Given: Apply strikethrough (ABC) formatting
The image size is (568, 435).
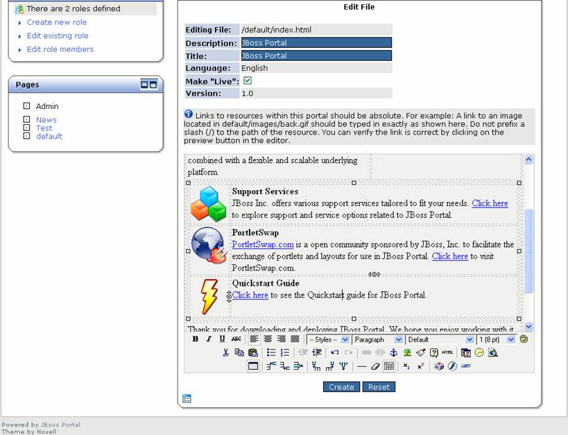Looking at the screenshot, I should tap(236, 339).
